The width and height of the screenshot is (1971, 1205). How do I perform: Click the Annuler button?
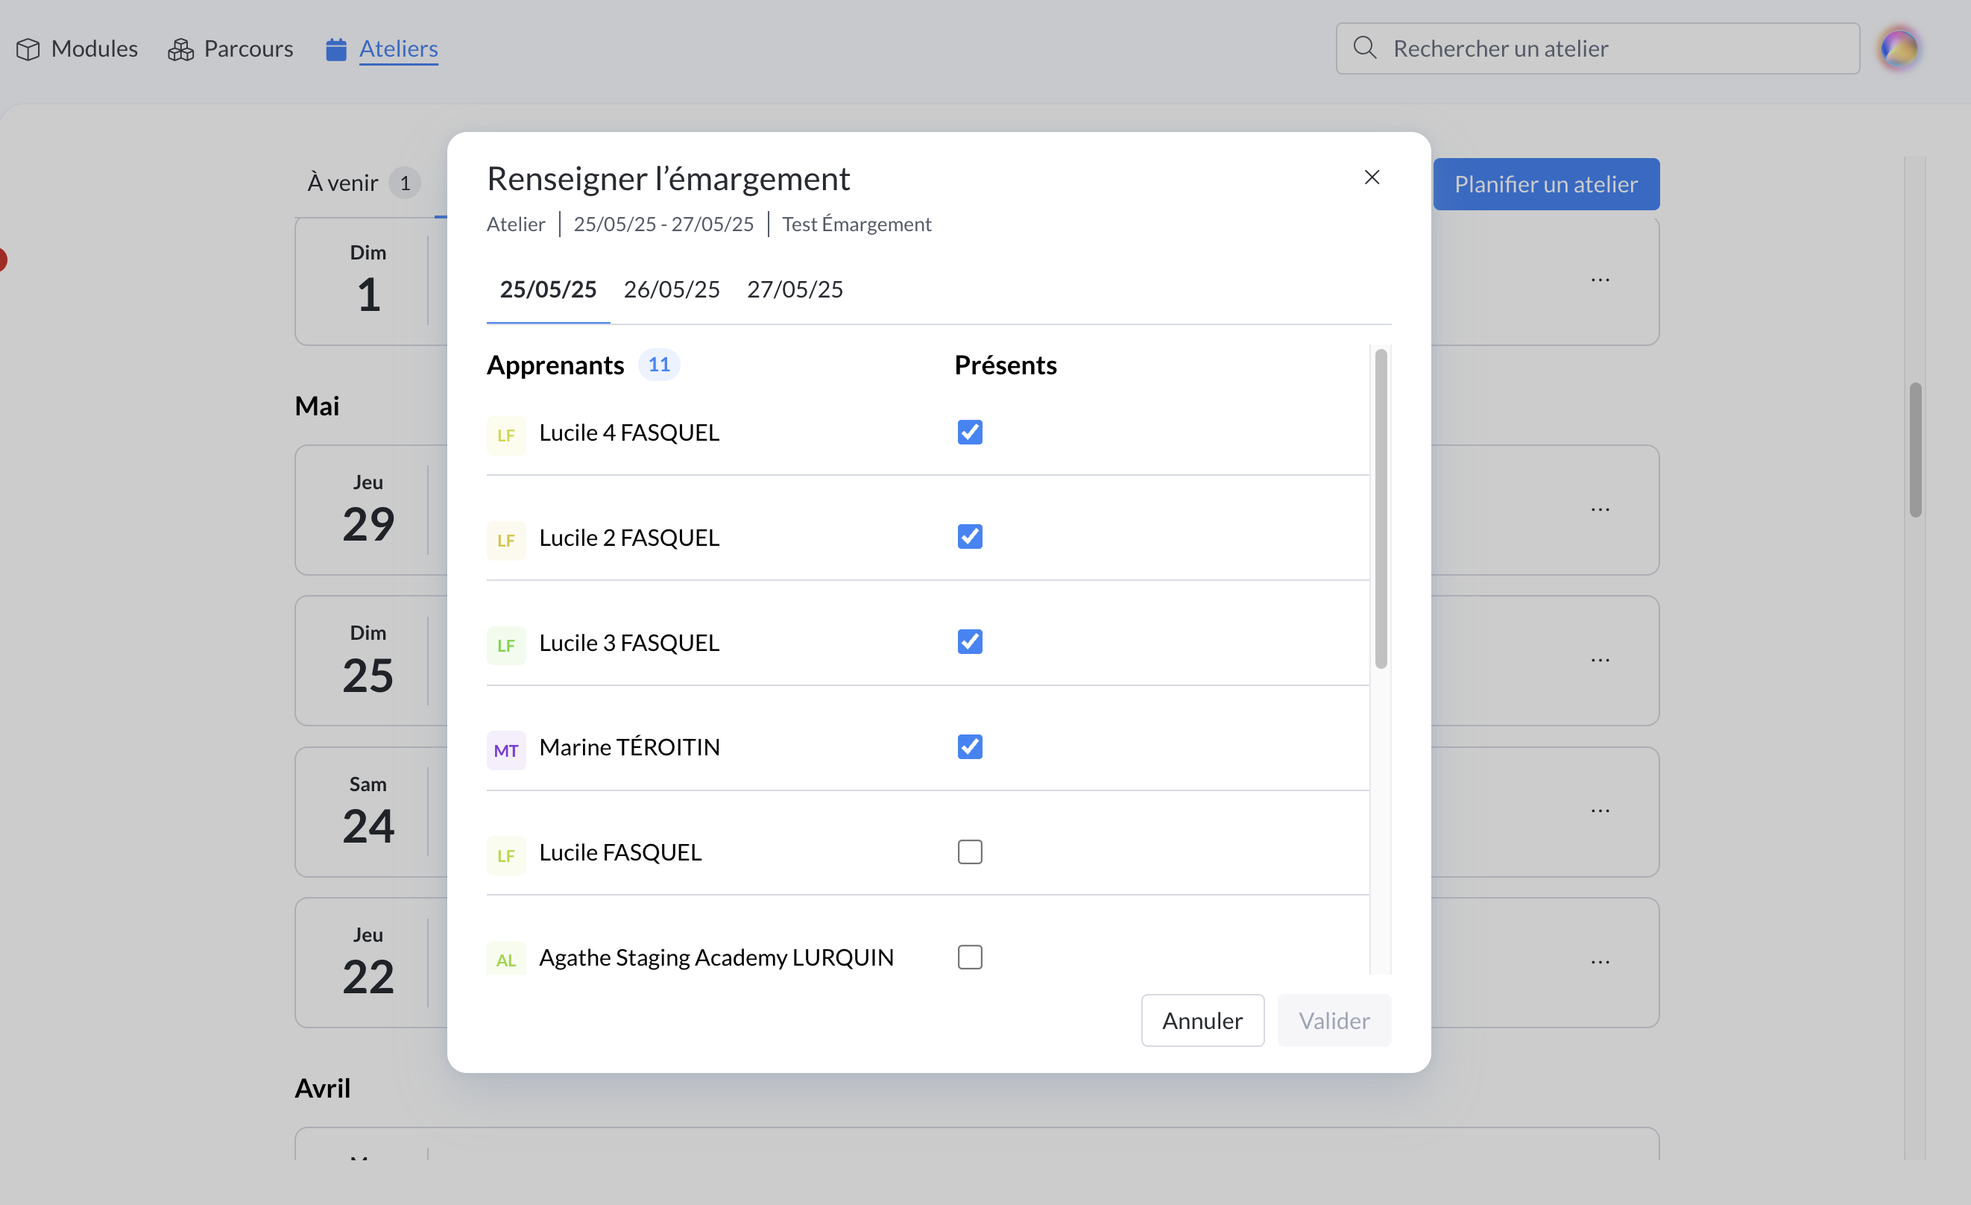pyautogui.click(x=1202, y=1020)
